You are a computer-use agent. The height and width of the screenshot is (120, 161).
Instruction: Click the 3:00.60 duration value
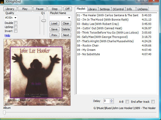146,33
